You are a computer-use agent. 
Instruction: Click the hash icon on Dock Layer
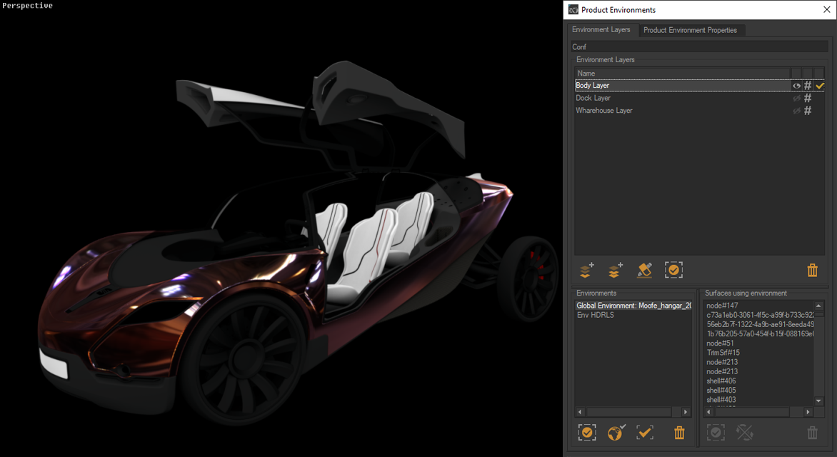tap(808, 98)
